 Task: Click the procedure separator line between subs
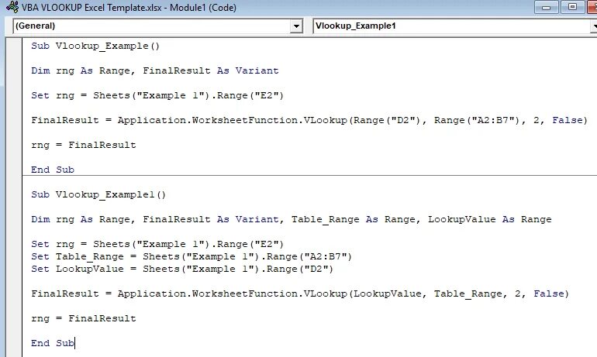point(310,177)
